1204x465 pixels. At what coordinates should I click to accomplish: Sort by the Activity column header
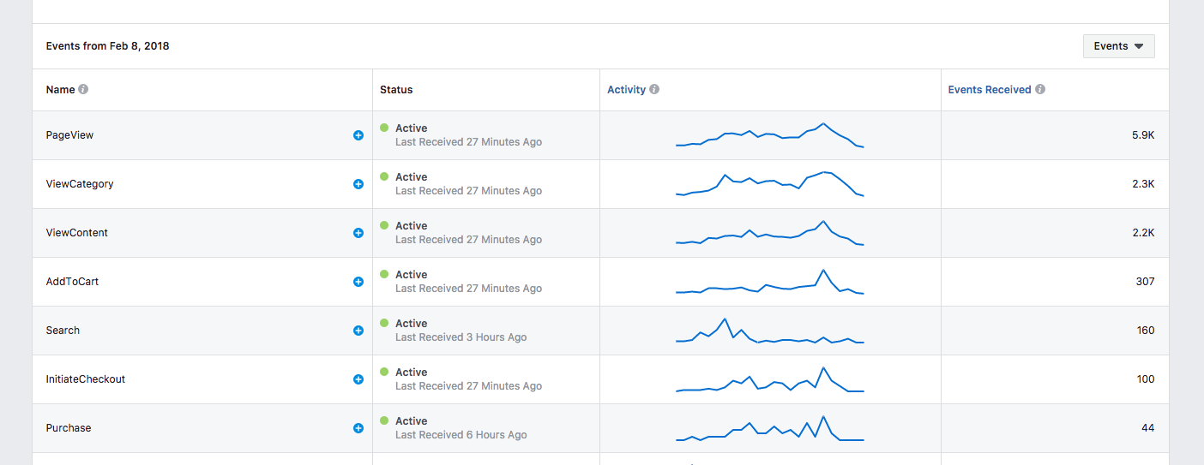(626, 89)
